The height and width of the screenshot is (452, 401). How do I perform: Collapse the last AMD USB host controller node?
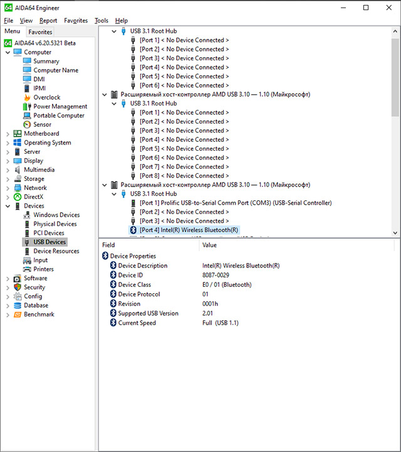point(105,185)
